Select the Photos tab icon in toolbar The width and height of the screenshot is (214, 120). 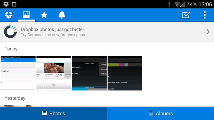pyautogui.click(x=26, y=15)
